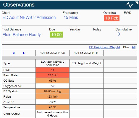The image size is (139, 118).
Task: Click the Resp Rate 32 /min cell
Action: point(53,75)
